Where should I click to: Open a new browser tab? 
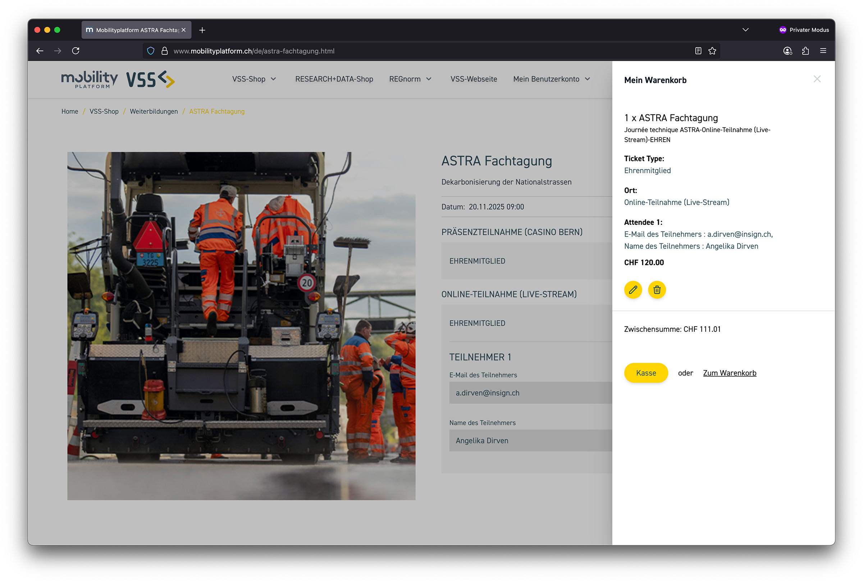(x=202, y=30)
